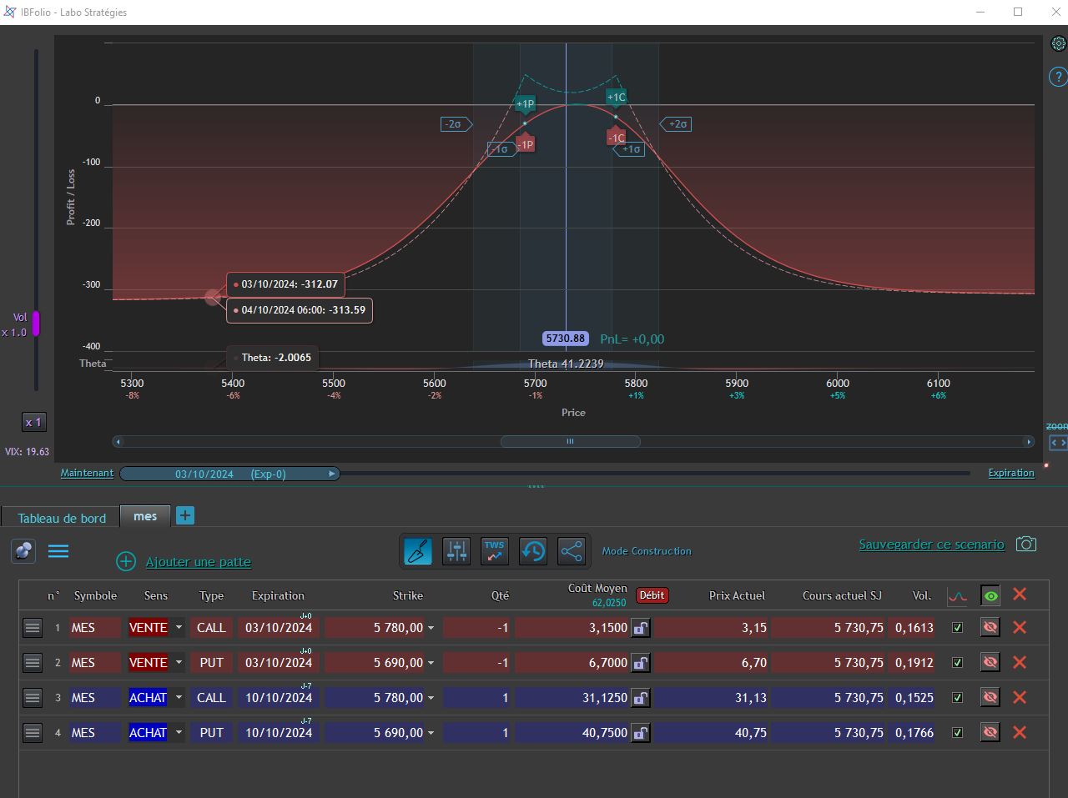Screen dimensions: 1068x798
Task: Click the help question mark icon
Action: click(x=1058, y=78)
